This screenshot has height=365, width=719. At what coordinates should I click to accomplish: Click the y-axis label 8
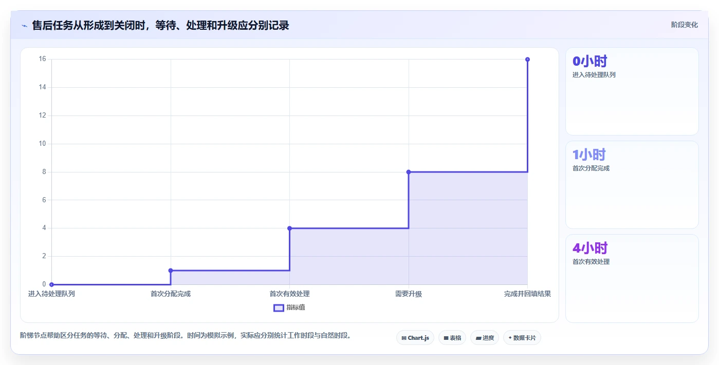tap(44, 172)
